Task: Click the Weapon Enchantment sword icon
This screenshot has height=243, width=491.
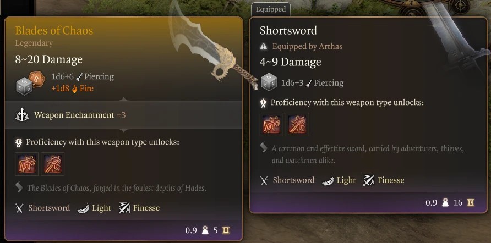Action: click(22, 115)
